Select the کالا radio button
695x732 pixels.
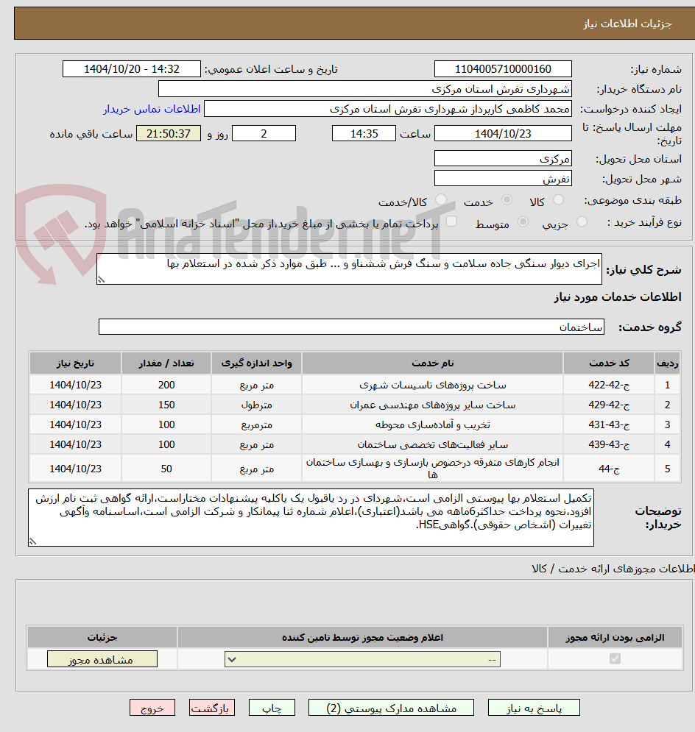[558, 200]
